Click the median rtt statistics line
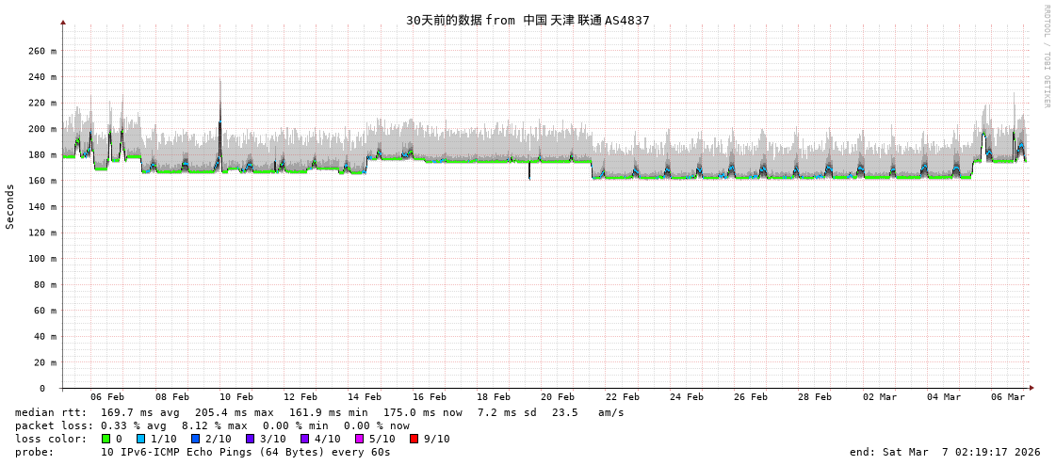Viewport: 1056px width, 465px height. click(x=319, y=412)
